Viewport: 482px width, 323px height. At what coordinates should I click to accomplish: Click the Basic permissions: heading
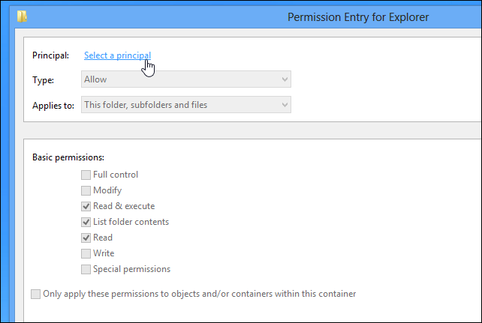tap(68, 157)
